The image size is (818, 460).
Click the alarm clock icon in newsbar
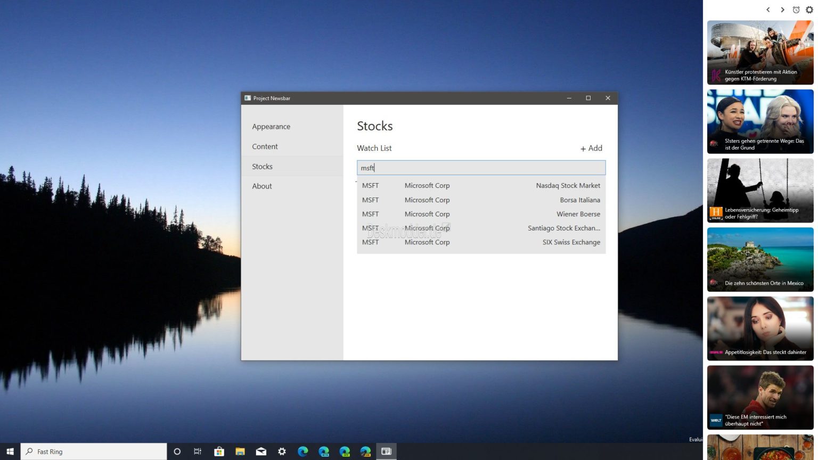click(x=796, y=10)
